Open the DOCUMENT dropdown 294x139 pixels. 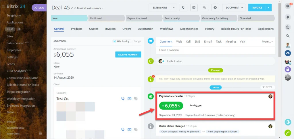(234, 8)
